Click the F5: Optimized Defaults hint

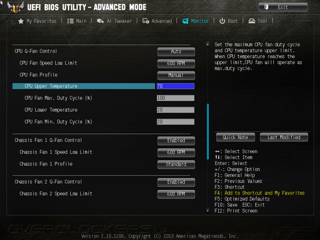point(242,199)
